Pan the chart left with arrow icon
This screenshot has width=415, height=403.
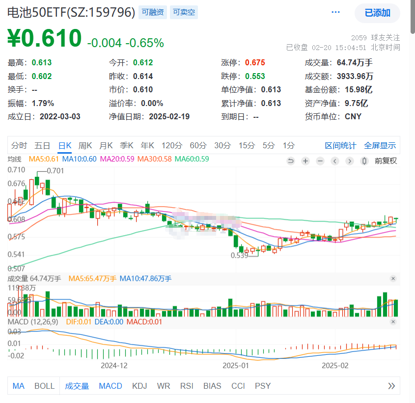(334, 161)
